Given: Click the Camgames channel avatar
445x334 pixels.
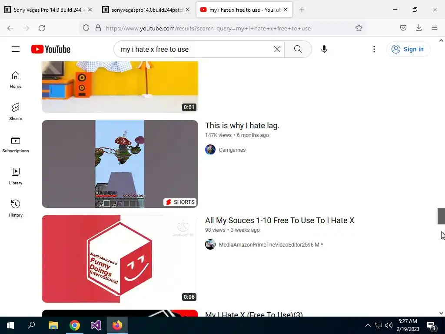Looking at the screenshot, I should point(210,150).
